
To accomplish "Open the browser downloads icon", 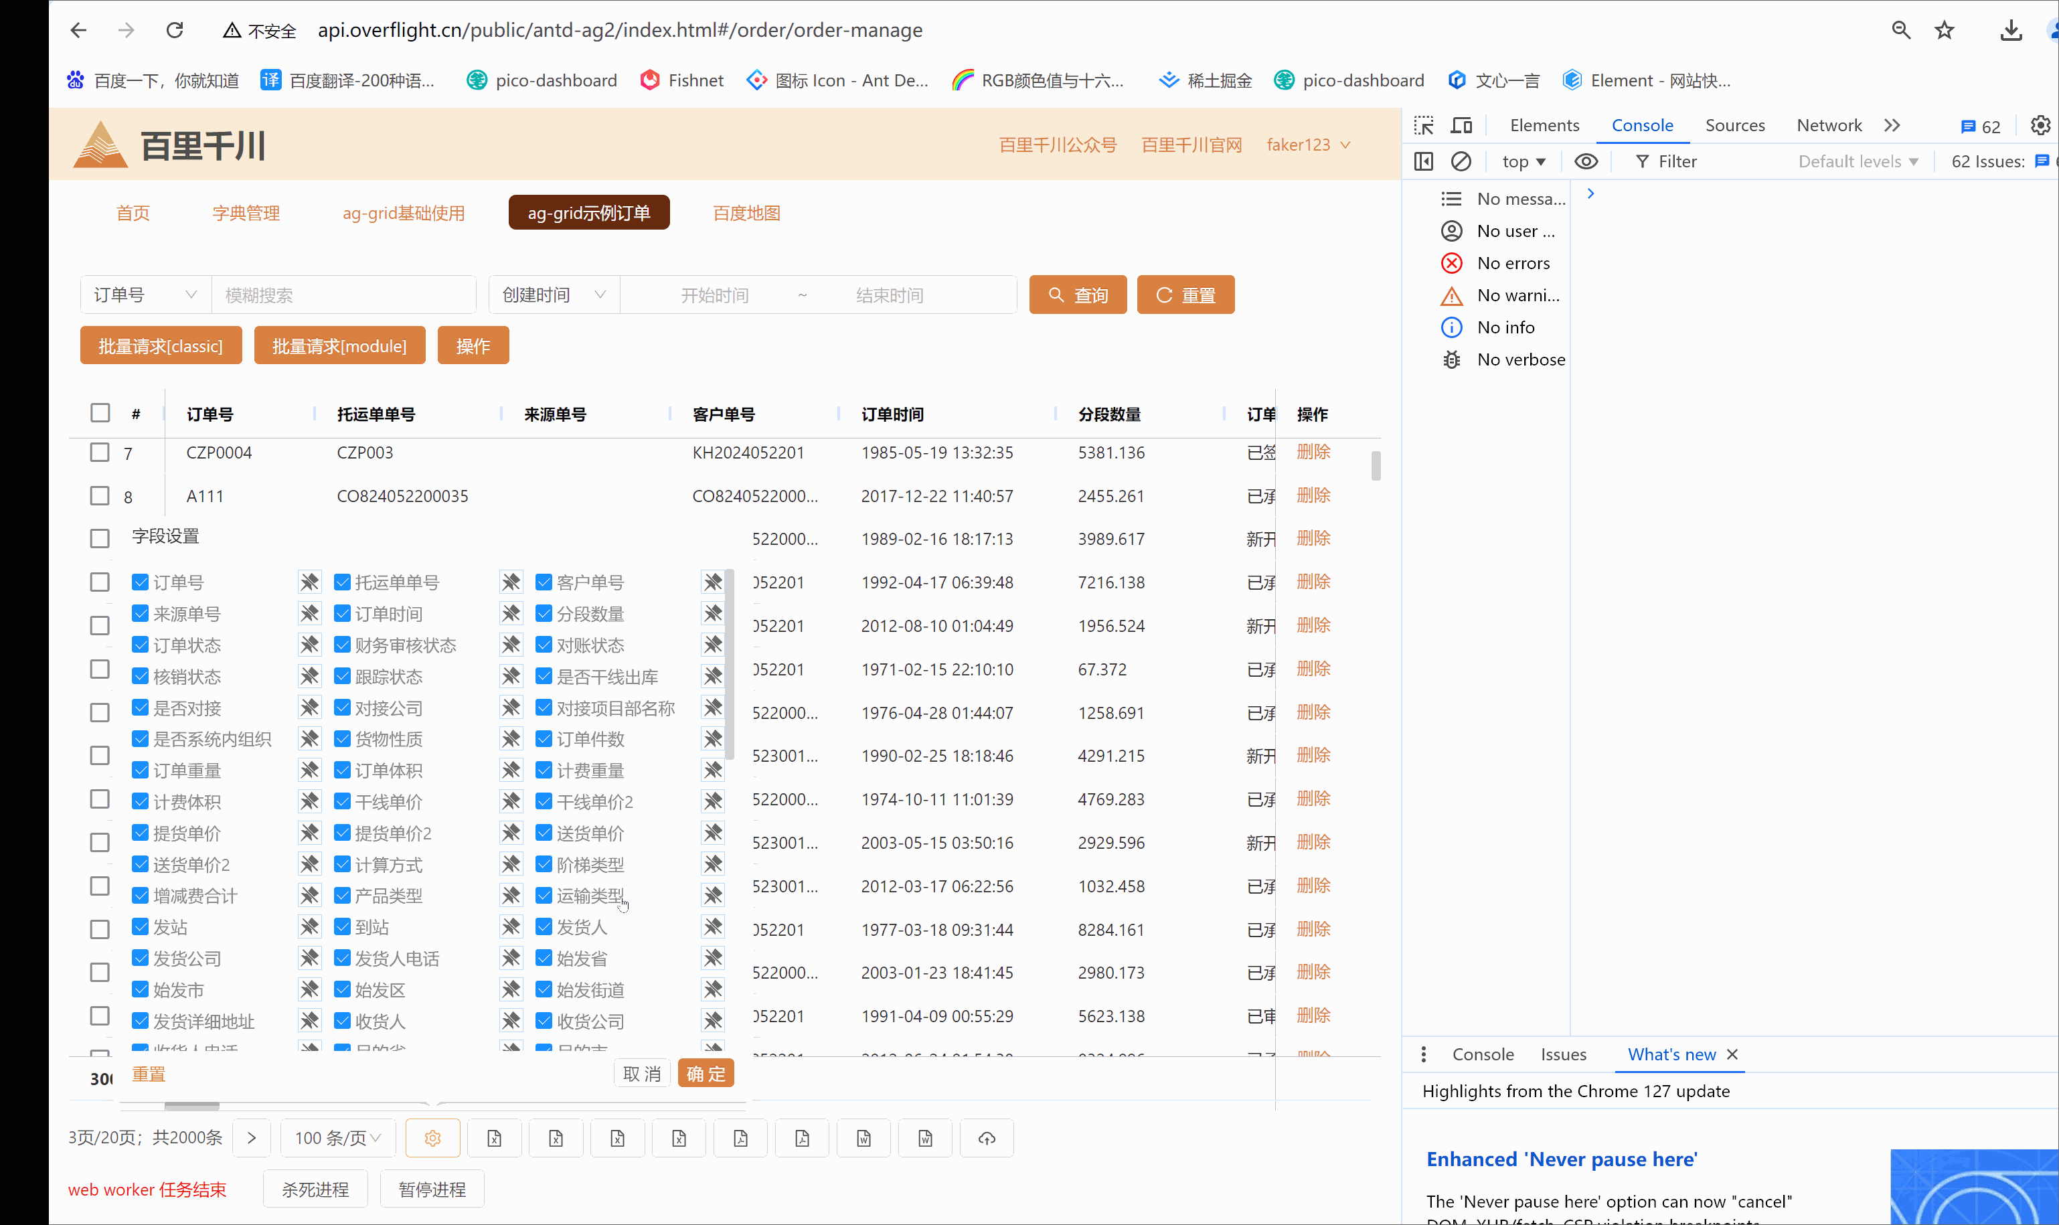I will (2011, 31).
